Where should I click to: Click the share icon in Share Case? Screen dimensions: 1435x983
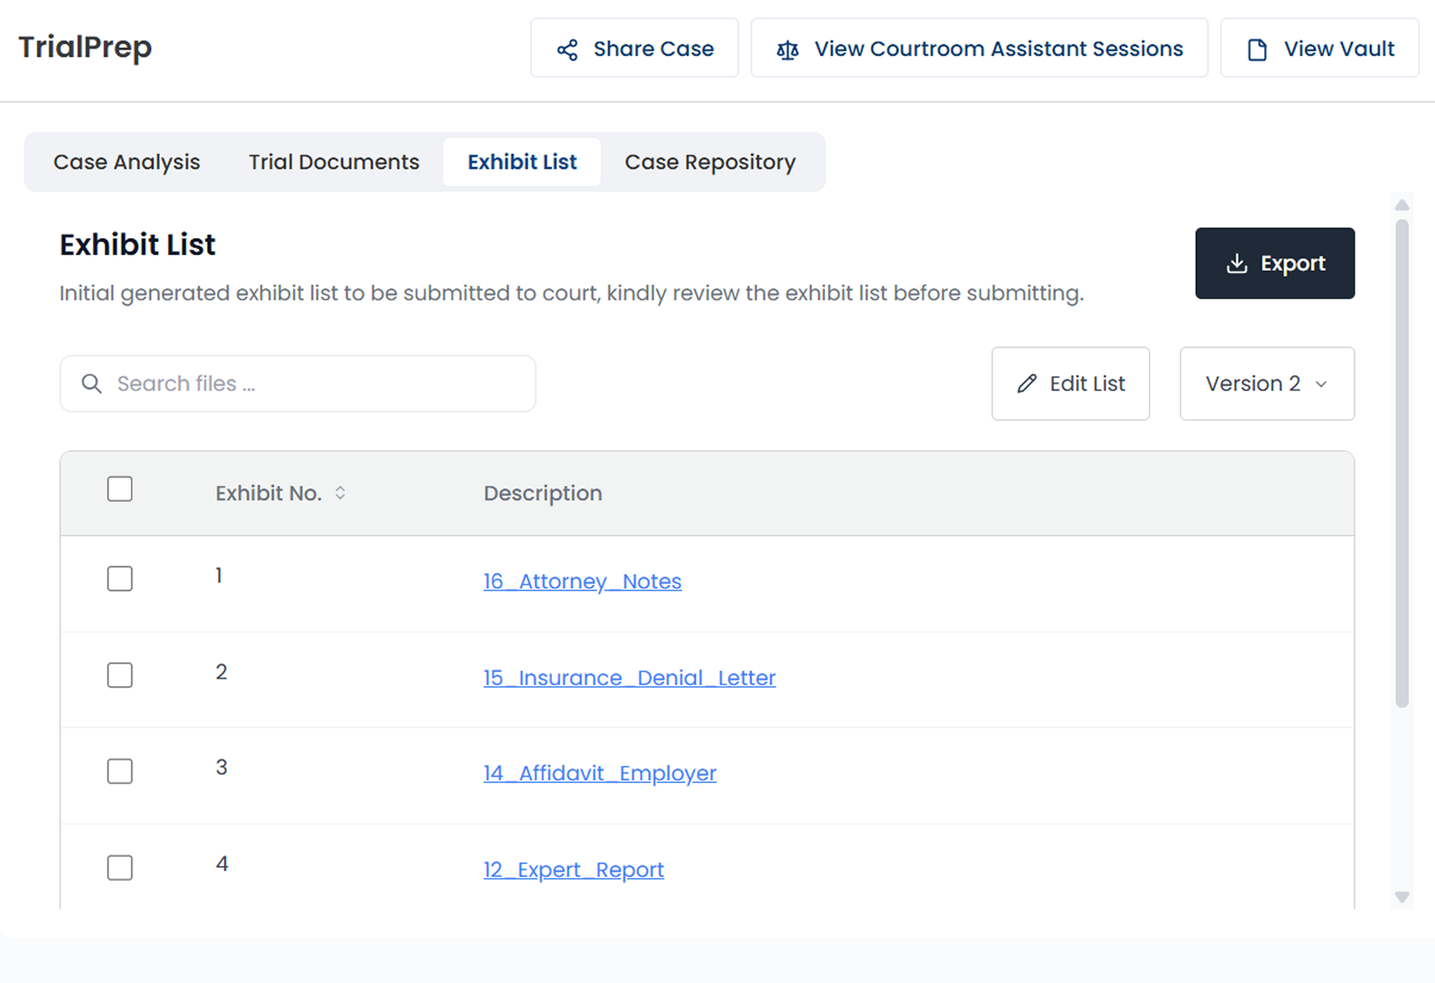(567, 50)
